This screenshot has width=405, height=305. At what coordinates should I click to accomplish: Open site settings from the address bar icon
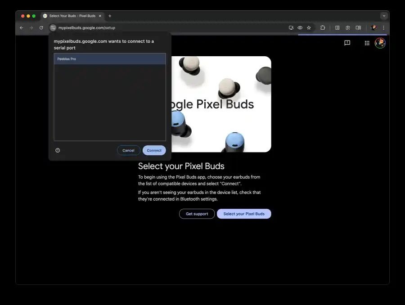coord(54,27)
